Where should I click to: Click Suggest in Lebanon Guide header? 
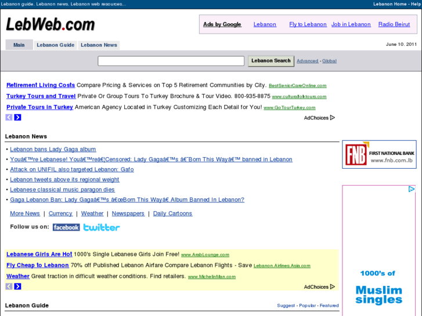point(286,306)
